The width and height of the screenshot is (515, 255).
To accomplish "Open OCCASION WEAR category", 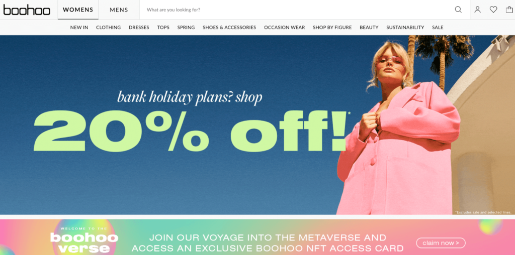I will point(285,28).
